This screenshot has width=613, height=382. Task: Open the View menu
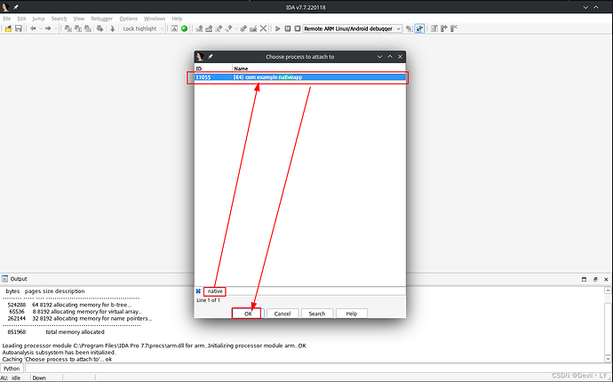coord(79,19)
